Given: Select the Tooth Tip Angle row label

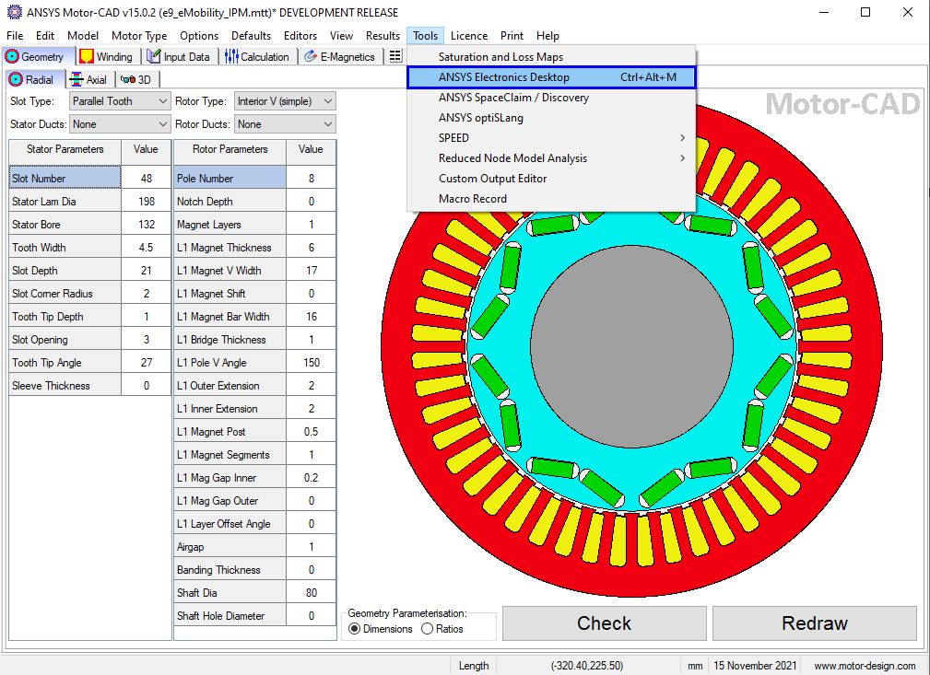Looking at the screenshot, I should pos(65,363).
